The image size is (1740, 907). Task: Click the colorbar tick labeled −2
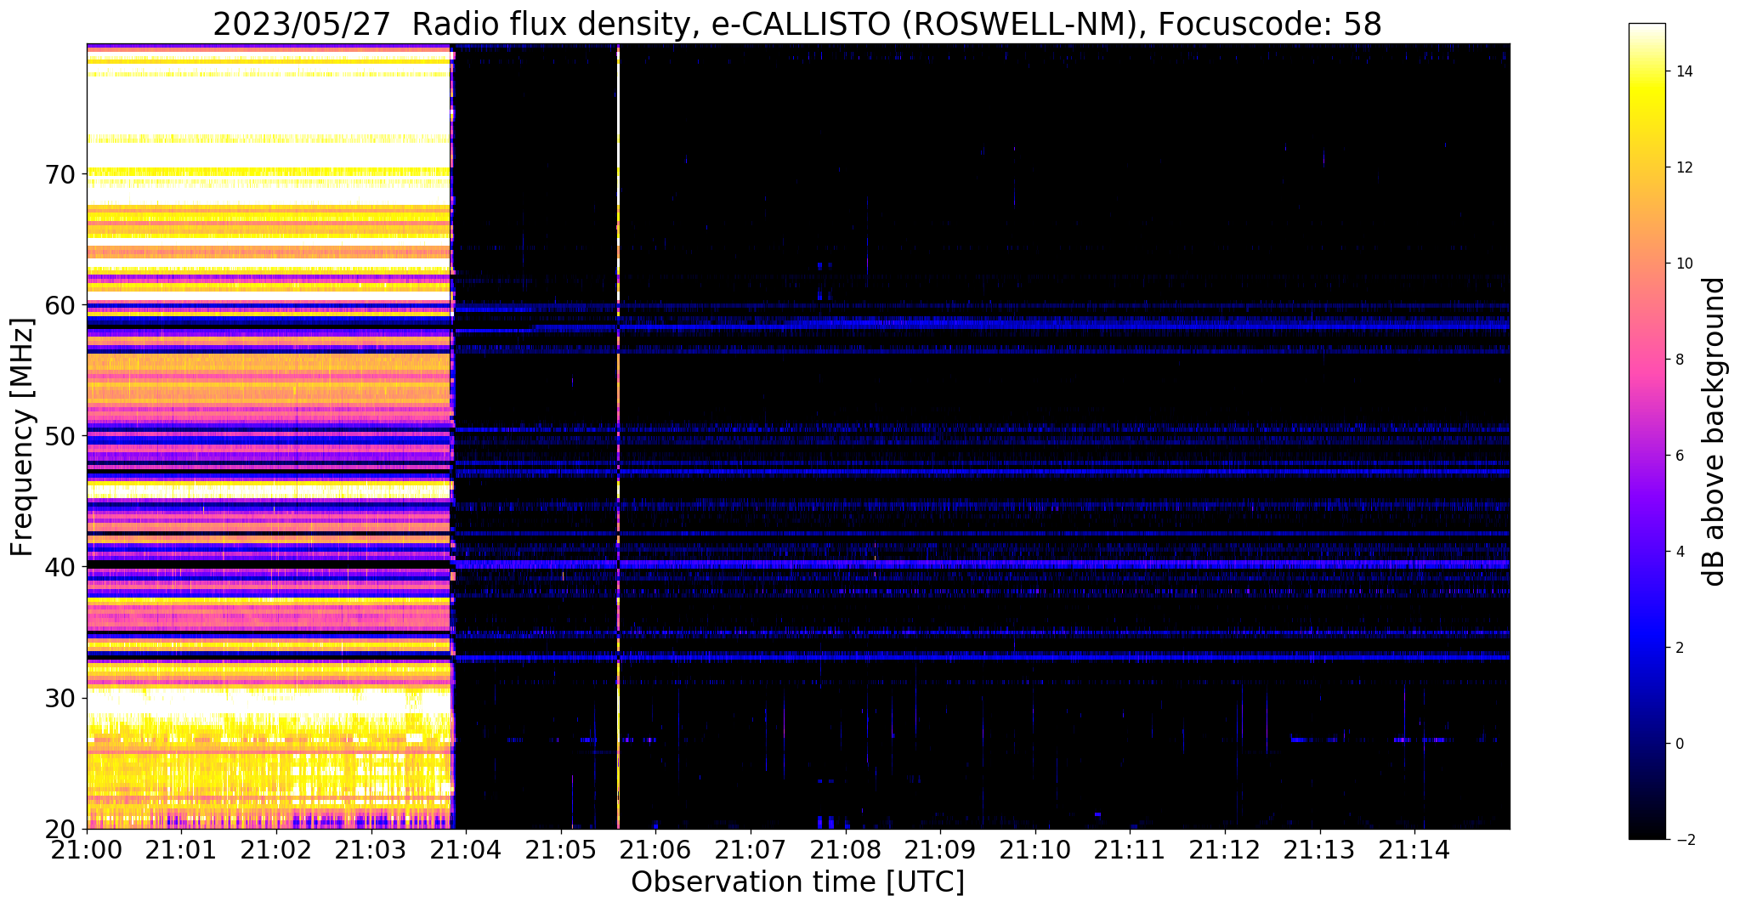pyautogui.click(x=1684, y=840)
